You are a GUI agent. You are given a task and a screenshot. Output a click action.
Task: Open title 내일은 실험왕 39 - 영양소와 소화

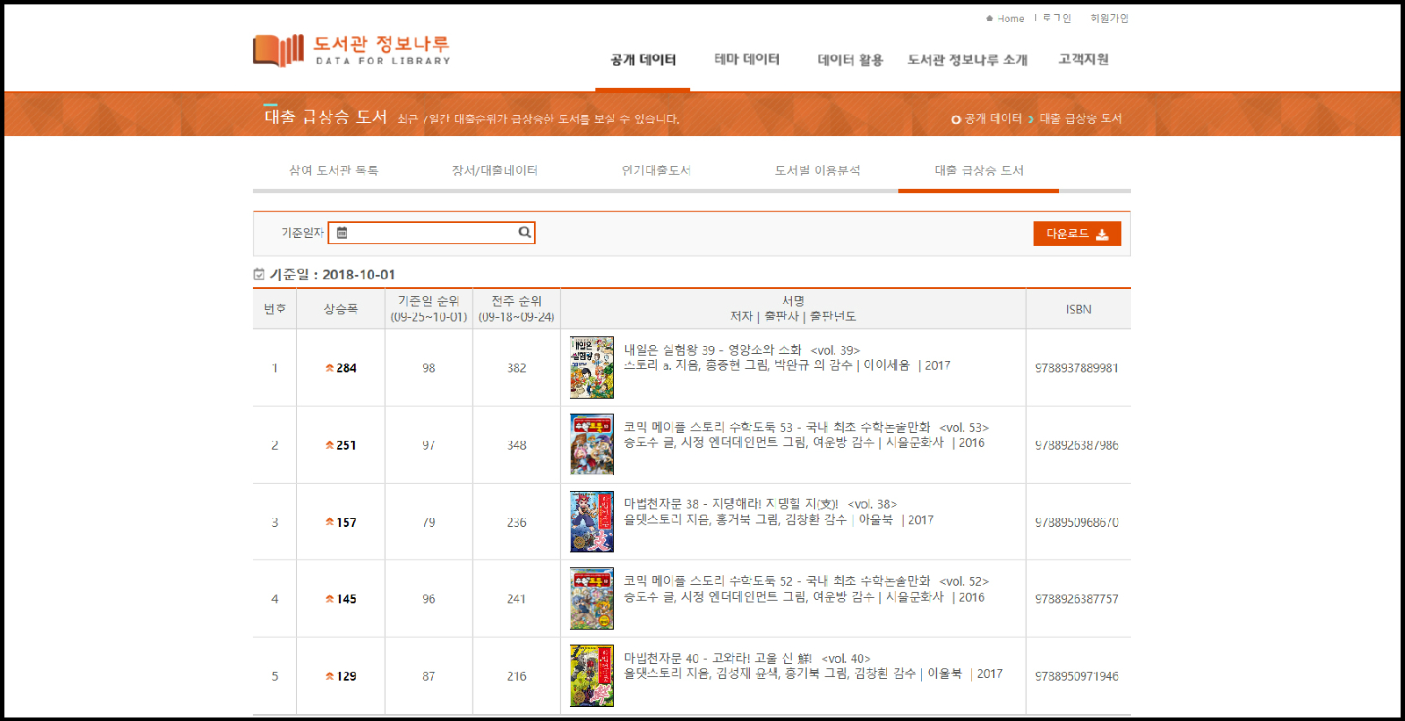[742, 350]
